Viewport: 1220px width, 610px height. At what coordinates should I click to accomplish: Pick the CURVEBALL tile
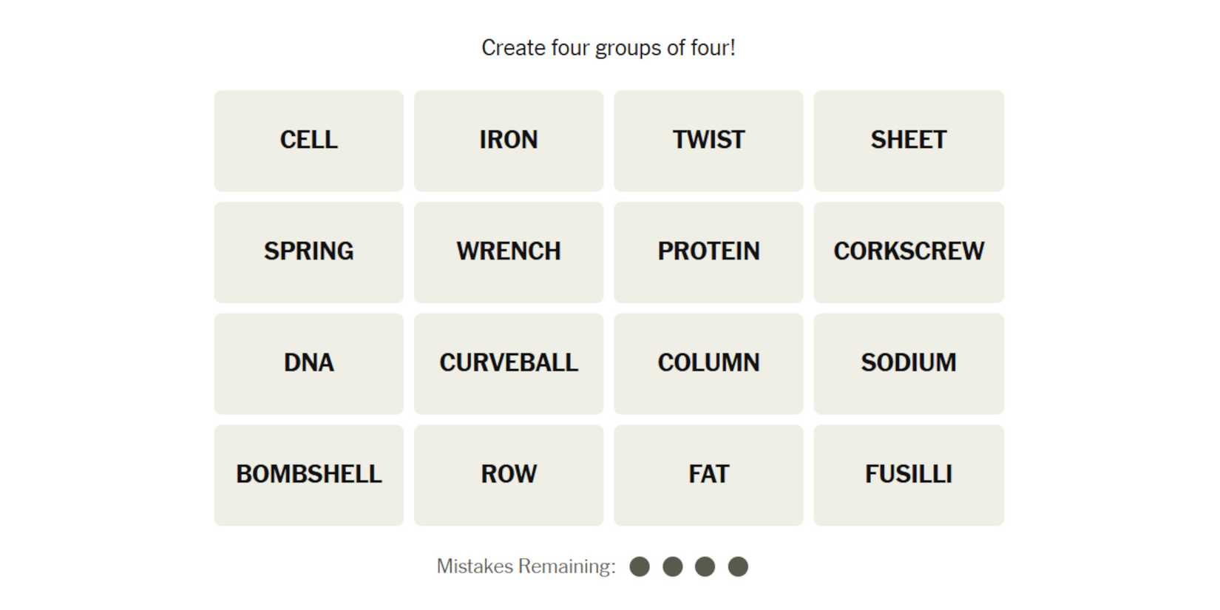509,364
